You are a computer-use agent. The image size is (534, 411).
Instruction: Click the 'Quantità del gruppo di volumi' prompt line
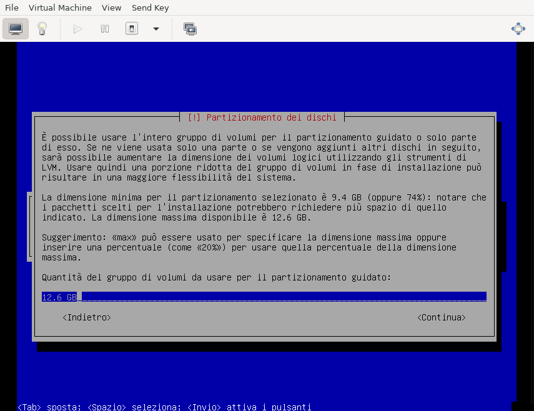[x=216, y=277]
